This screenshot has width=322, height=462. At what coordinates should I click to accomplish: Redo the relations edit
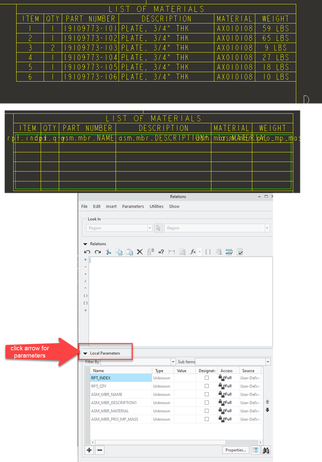tap(98, 252)
